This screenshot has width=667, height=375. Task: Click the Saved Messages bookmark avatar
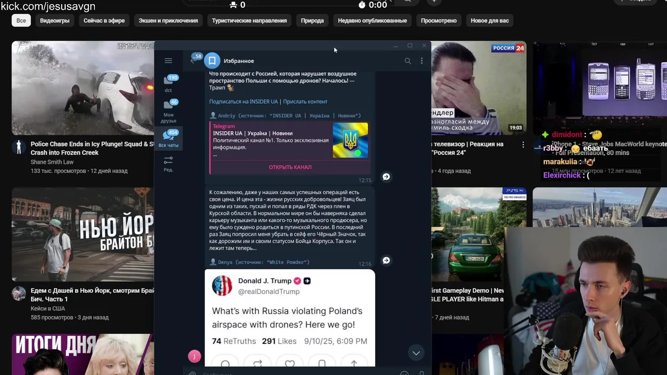(x=212, y=61)
